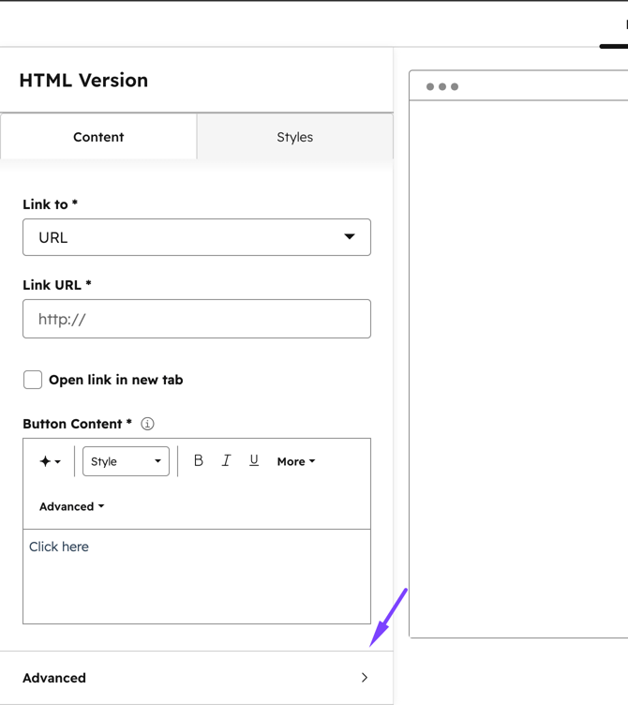Show Button Content info tooltip icon
Image resolution: width=628 pixels, height=705 pixels.
click(x=147, y=424)
